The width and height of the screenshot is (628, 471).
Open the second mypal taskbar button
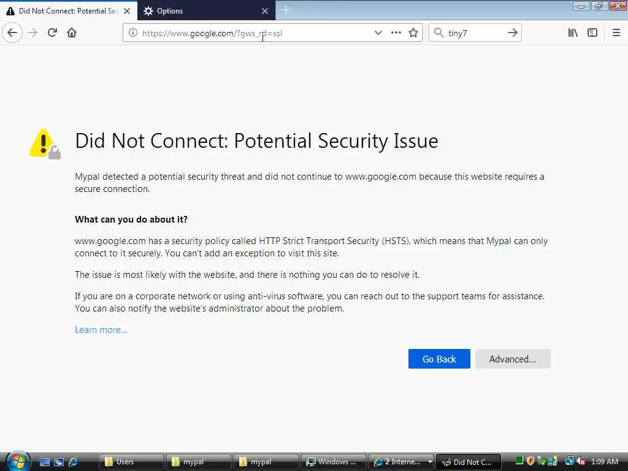pos(266,462)
